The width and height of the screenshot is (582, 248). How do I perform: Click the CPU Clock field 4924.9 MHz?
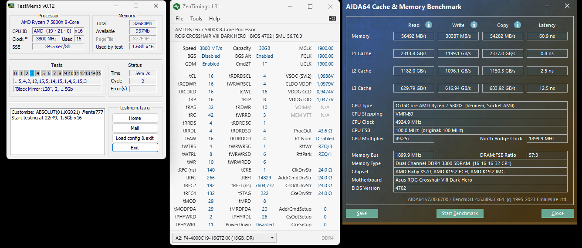[480, 122]
